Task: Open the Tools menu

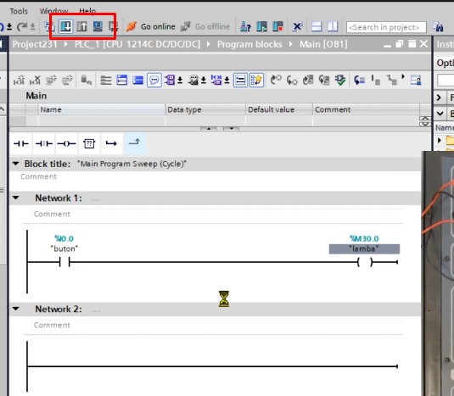Action: point(19,11)
